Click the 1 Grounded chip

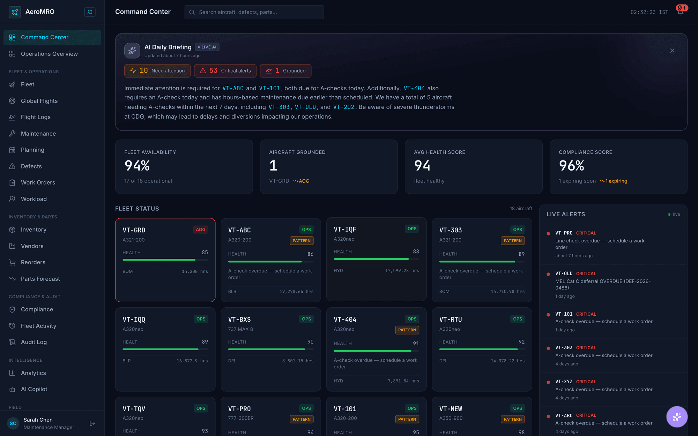point(286,71)
